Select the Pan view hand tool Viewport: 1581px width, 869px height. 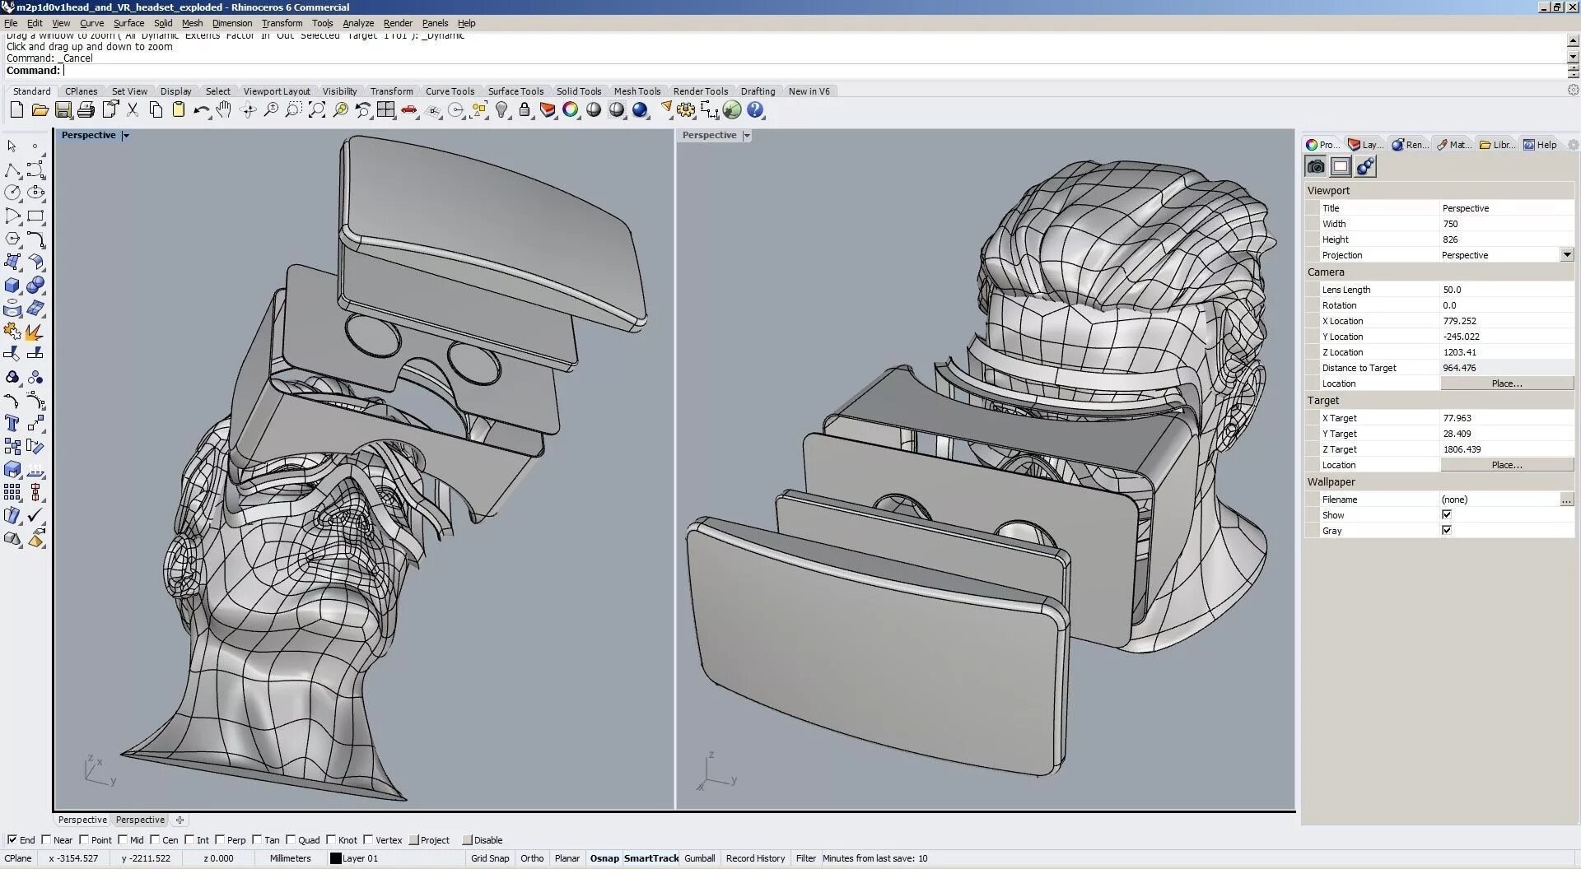click(224, 109)
